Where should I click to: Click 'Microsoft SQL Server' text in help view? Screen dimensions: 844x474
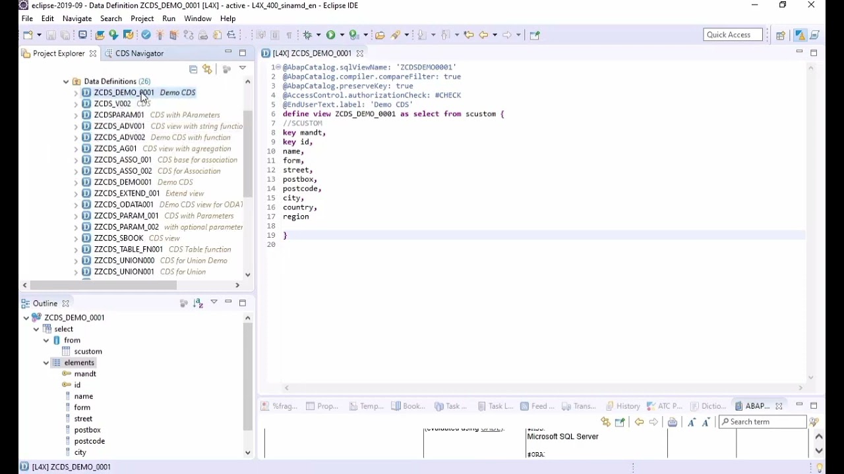pos(562,436)
